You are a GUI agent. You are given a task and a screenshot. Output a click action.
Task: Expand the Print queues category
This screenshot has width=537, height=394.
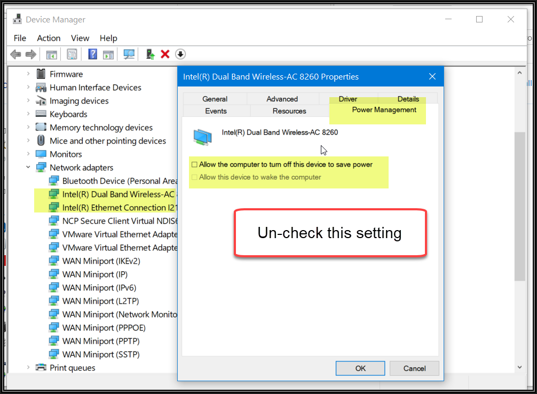coord(28,368)
